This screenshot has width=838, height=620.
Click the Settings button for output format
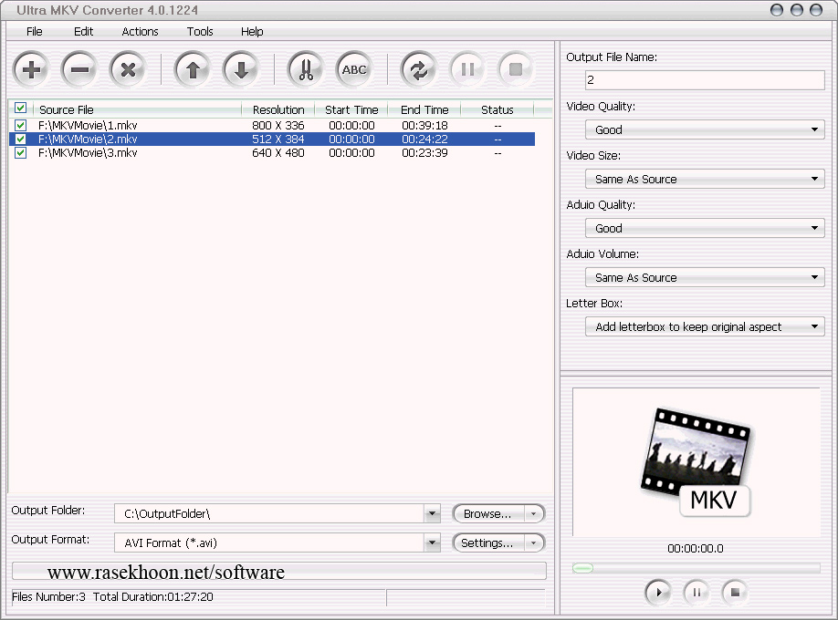pos(488,543)
